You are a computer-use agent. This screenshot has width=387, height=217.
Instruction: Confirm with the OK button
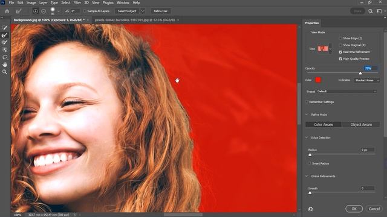coord(354,209)
